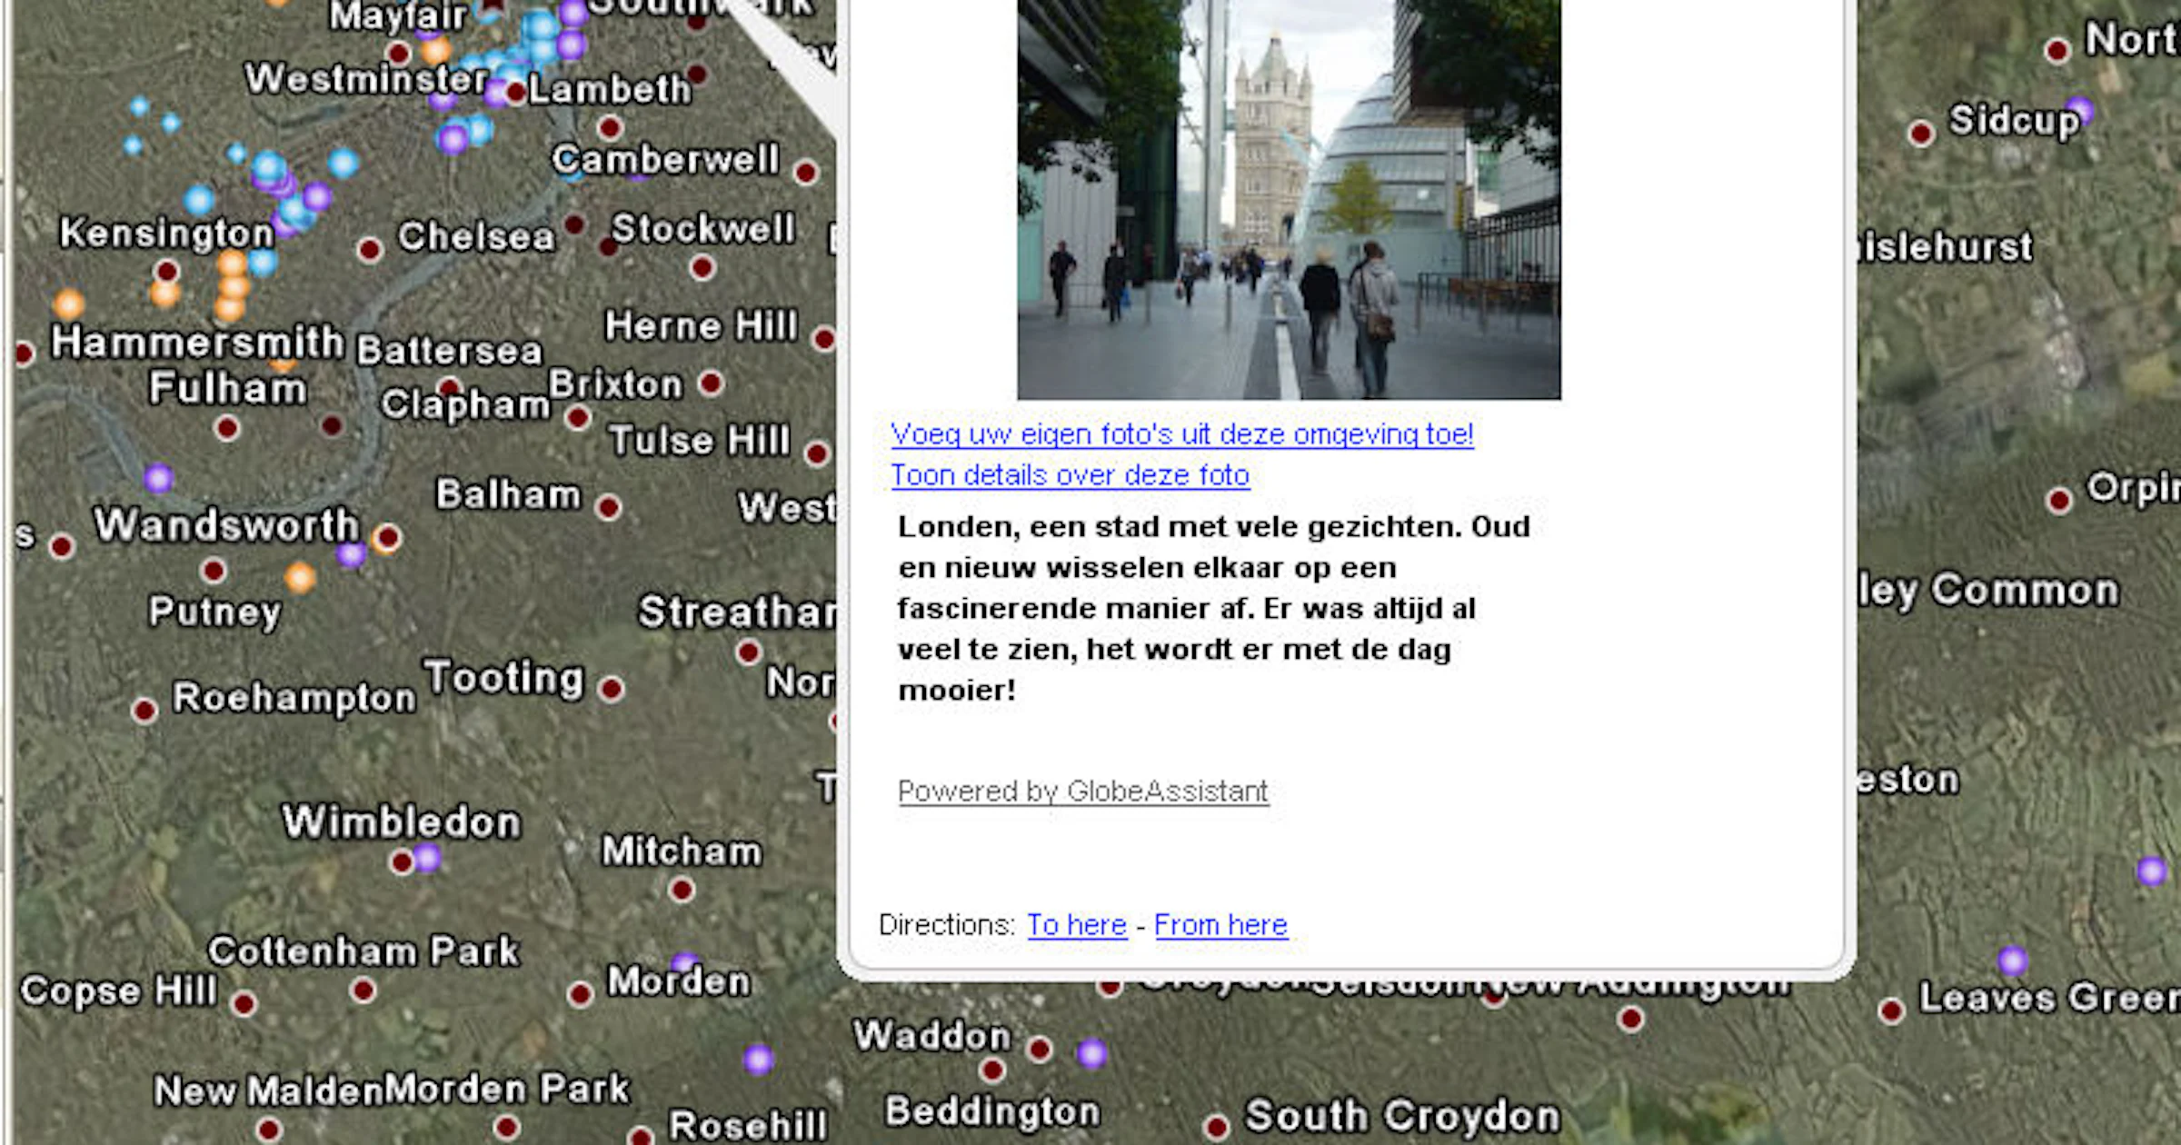Click the red placemark below Copse Hill

(x=244, y=1003)
